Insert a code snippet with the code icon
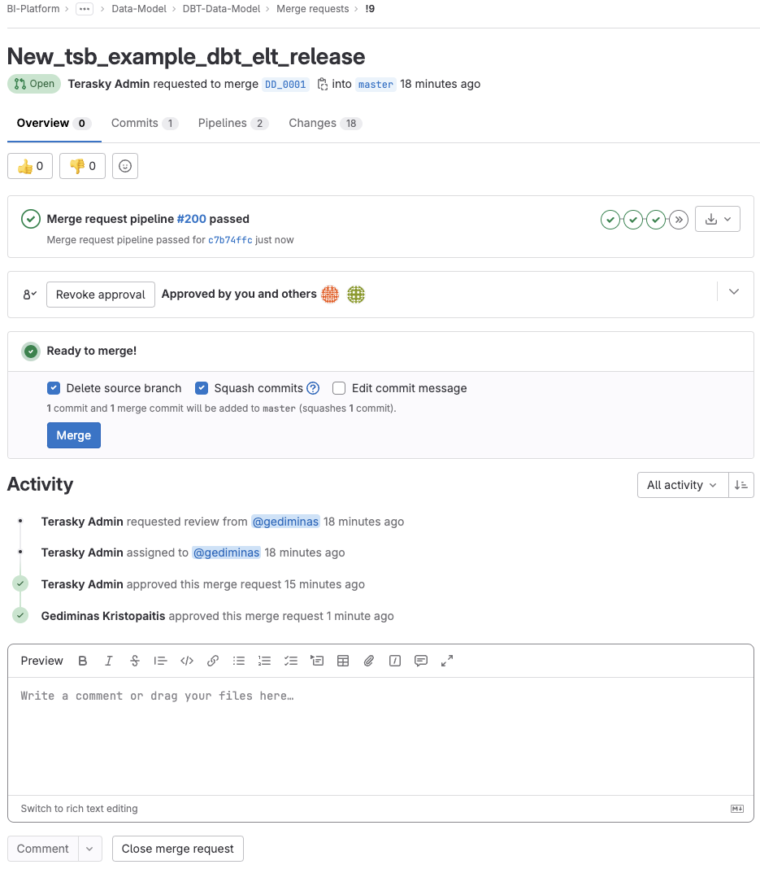 186,661
